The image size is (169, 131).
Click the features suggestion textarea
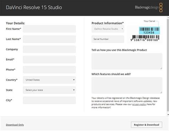coord(127,85)
